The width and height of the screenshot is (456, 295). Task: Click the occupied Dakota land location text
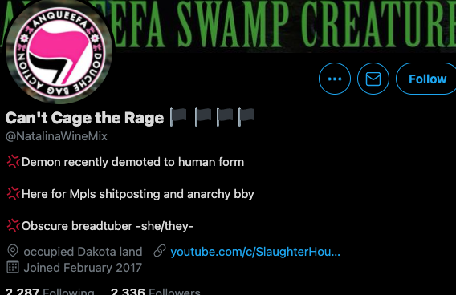[83, 252]
